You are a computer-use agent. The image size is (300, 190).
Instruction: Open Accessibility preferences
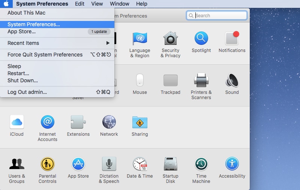pos(232,168)
